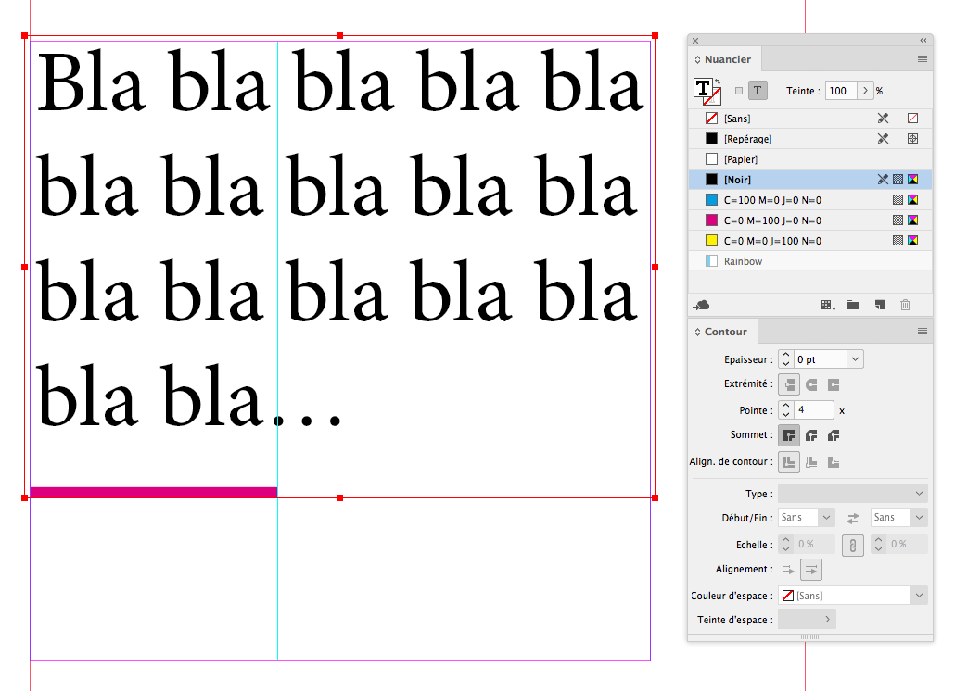Toggle the Echelle link chain

point(852,545)
